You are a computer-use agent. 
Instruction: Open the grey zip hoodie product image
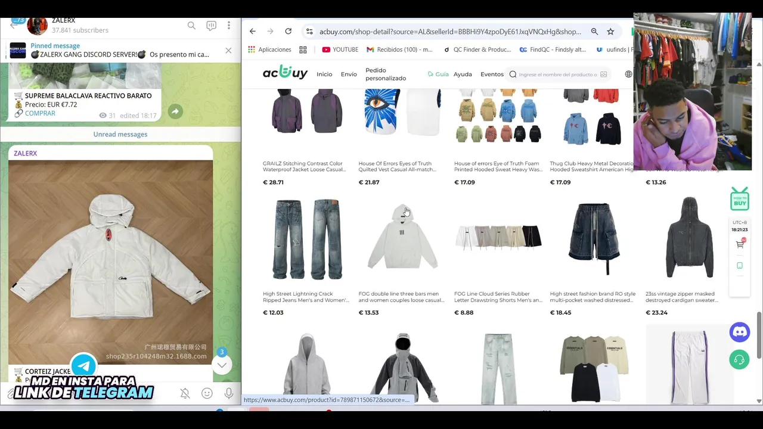pos(307,368)
